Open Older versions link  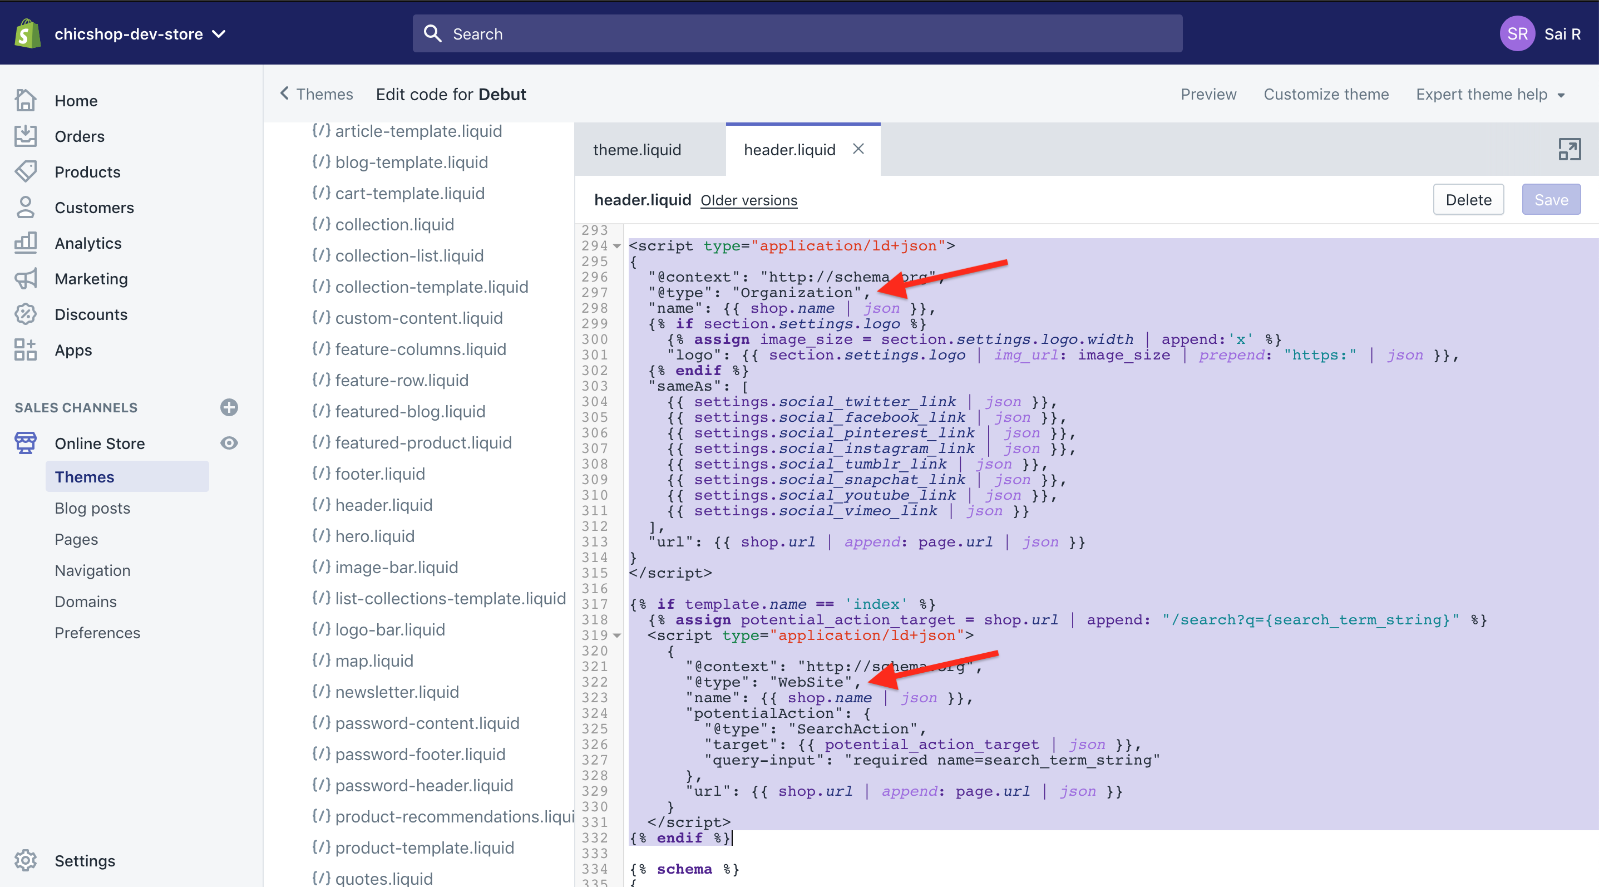click(x=749, y=200)
